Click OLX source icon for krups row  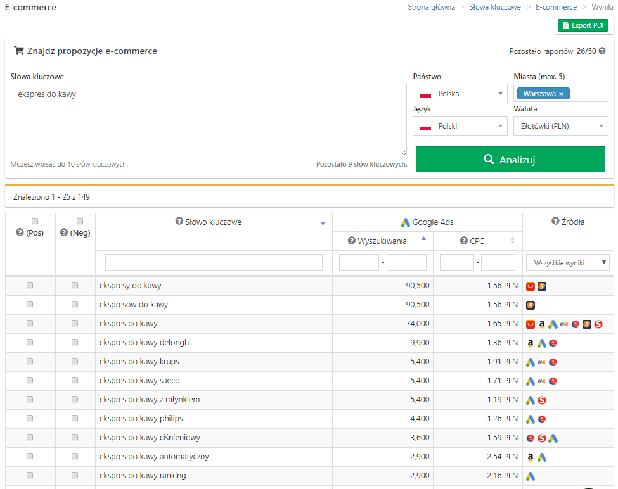pos(541,362)
